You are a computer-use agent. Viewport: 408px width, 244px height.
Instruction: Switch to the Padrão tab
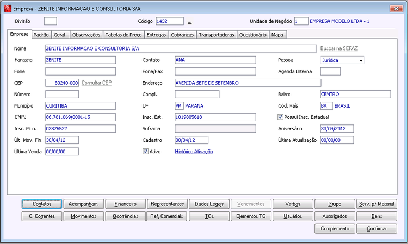(41, 35)
